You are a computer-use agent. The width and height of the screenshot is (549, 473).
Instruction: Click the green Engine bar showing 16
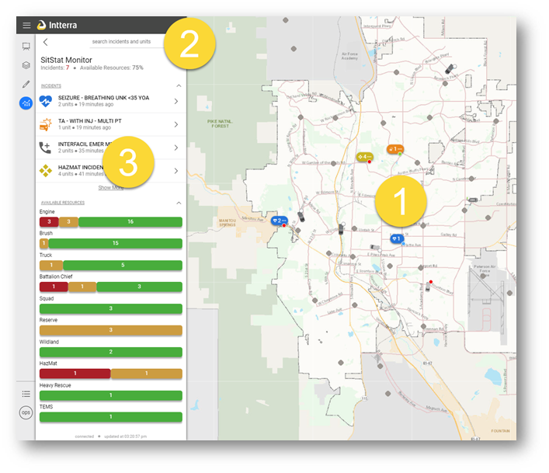130,221
